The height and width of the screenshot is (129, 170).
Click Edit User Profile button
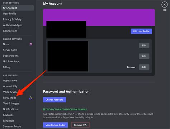point(141,31)
